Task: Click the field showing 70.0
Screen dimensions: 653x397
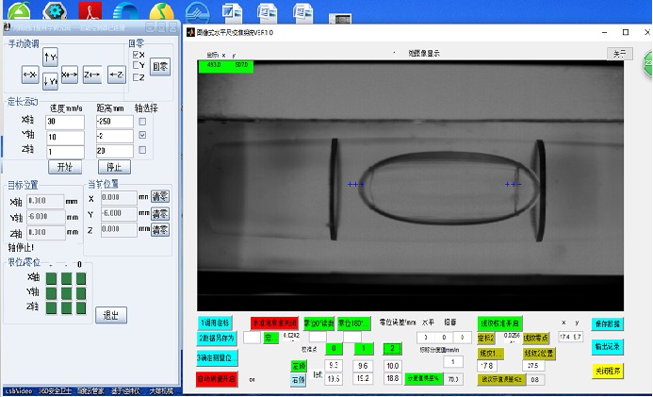Action: click(453, 379)
